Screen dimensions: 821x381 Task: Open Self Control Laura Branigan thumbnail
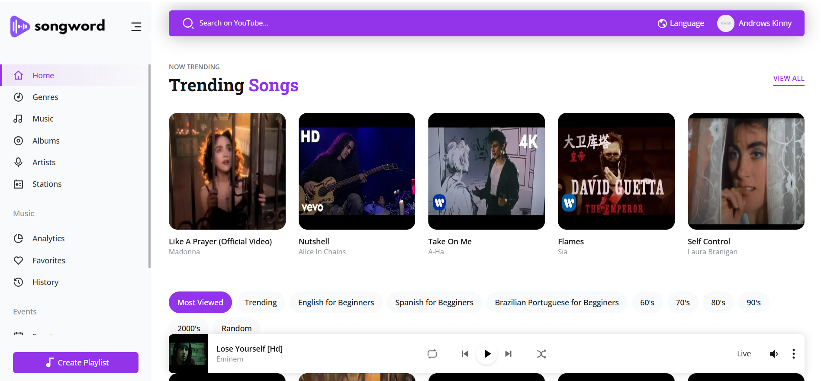(x=746, y=171)
